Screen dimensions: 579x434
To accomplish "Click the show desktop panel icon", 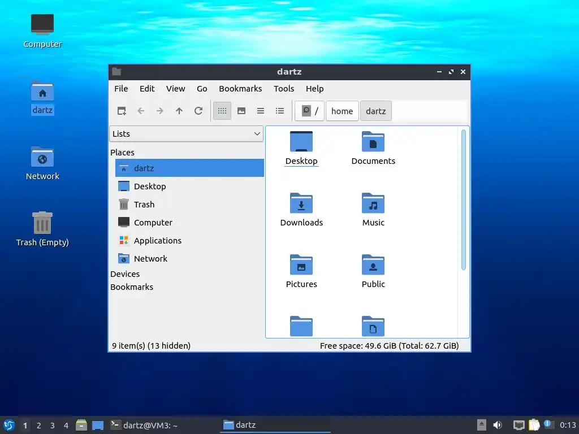I will tap(98, 425).
